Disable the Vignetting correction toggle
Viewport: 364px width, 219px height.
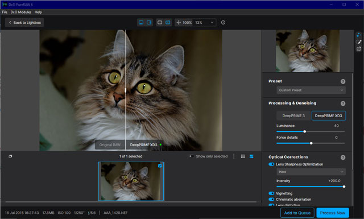point(271,193)
